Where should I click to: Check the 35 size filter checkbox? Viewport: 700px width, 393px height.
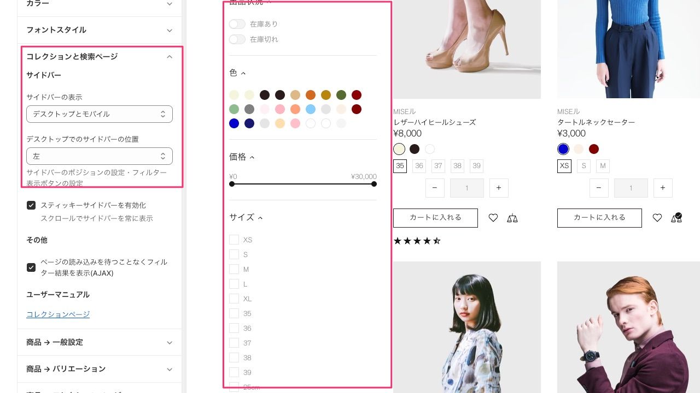[234, 313]
